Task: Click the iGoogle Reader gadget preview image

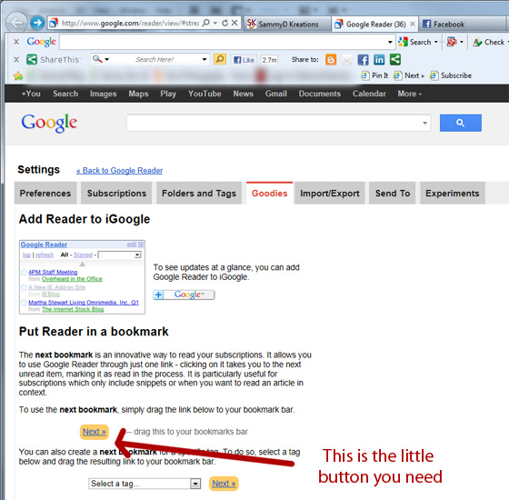Action: (x=82, y=277)
